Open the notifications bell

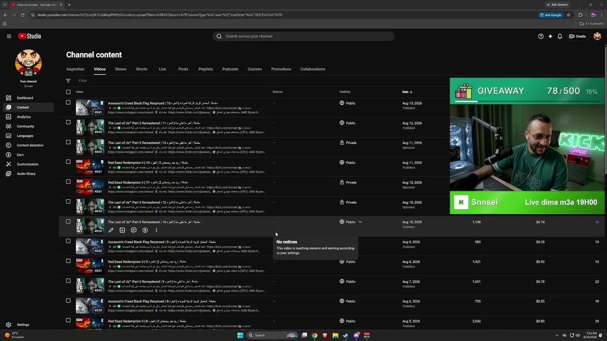pos(560,36)
